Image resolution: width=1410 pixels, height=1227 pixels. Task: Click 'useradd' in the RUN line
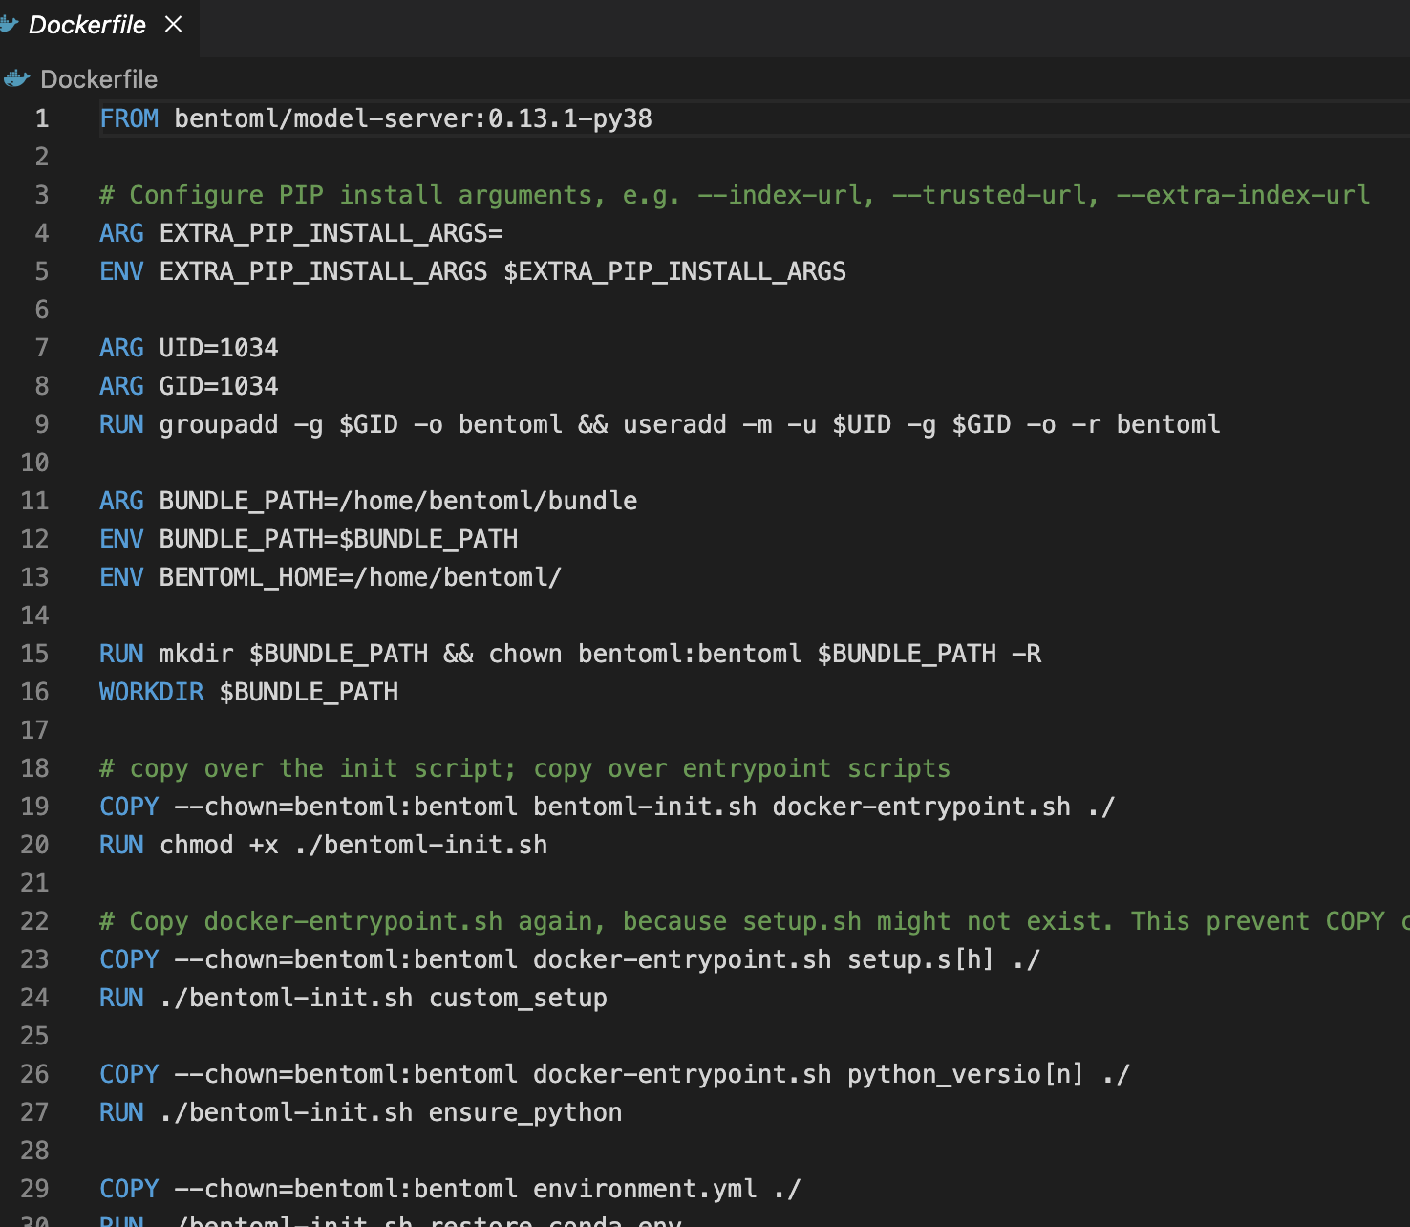click(x=675, y=424)
